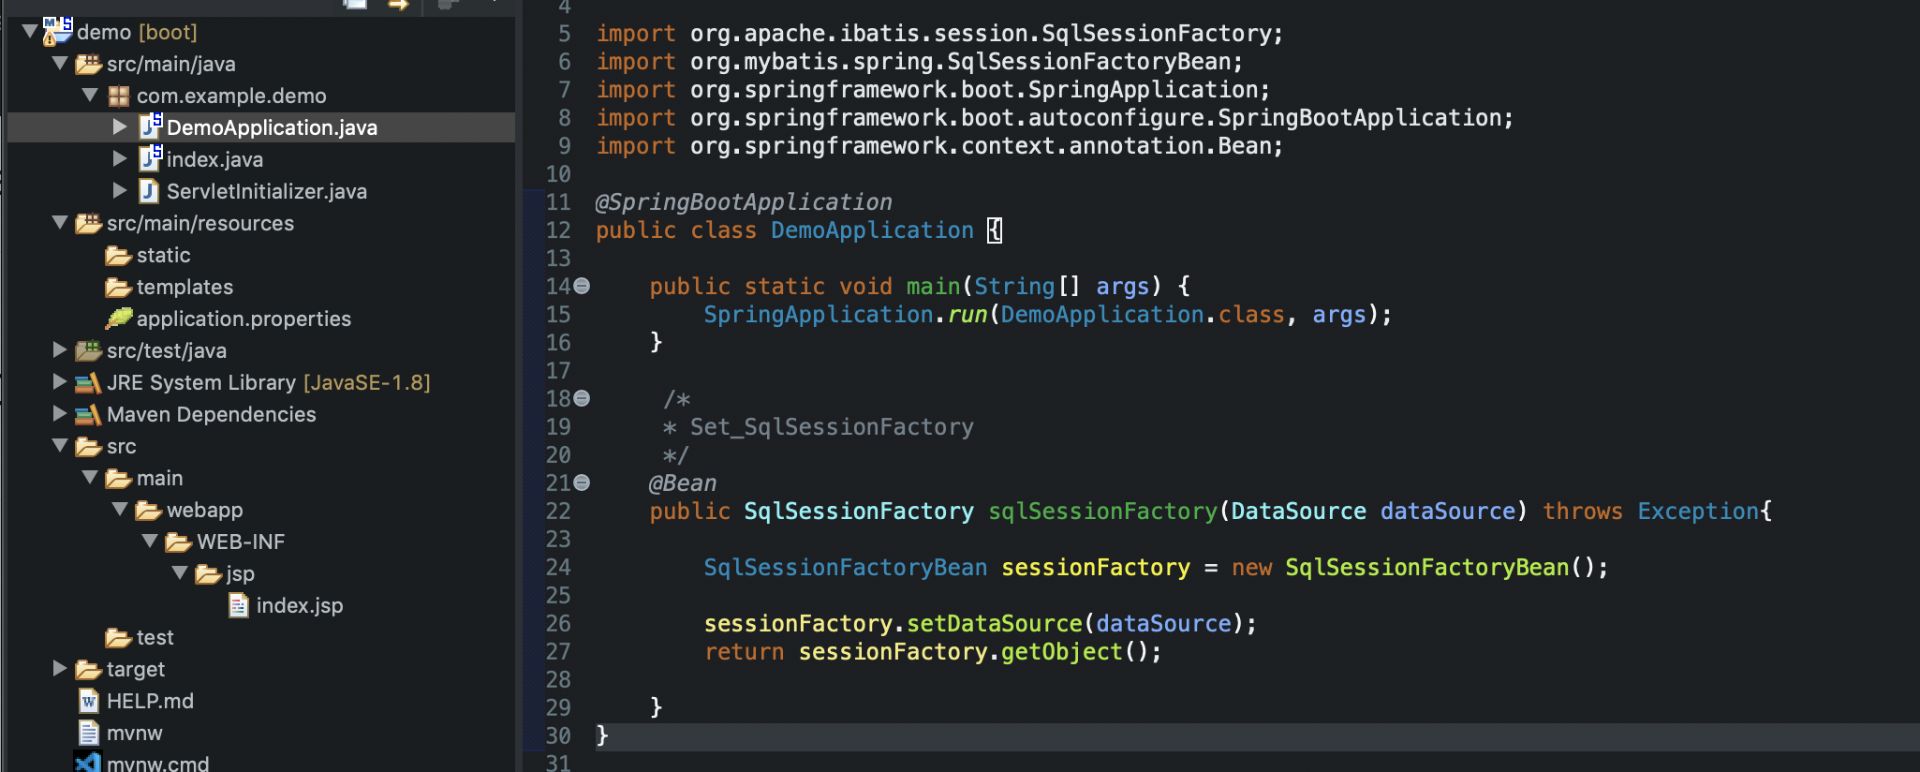Click setDataSource call on line 26

click(x=995, y=624)
